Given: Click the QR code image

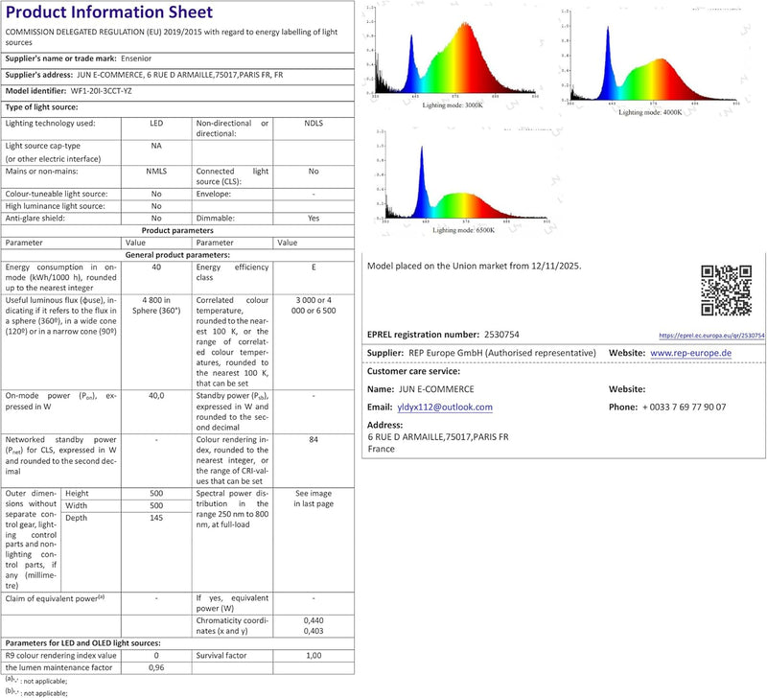Looking at the screenshot, I should [726, 291].
